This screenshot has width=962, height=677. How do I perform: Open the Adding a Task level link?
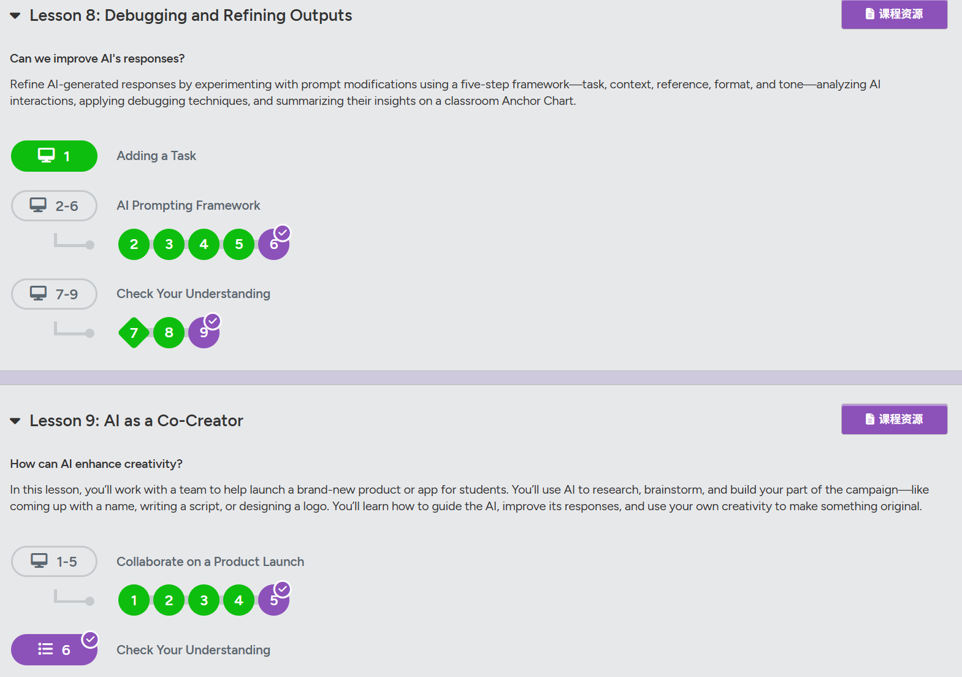point(156,156)
